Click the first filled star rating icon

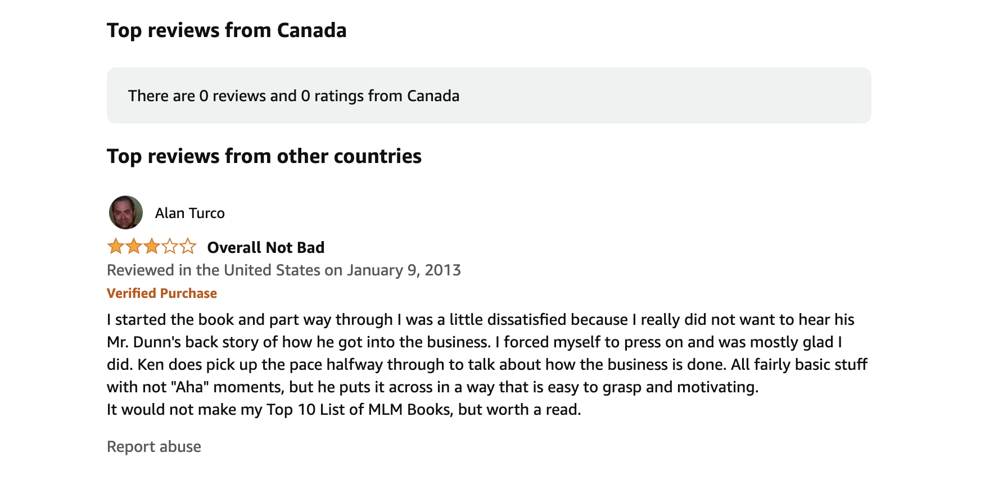[x=116, y=246]
